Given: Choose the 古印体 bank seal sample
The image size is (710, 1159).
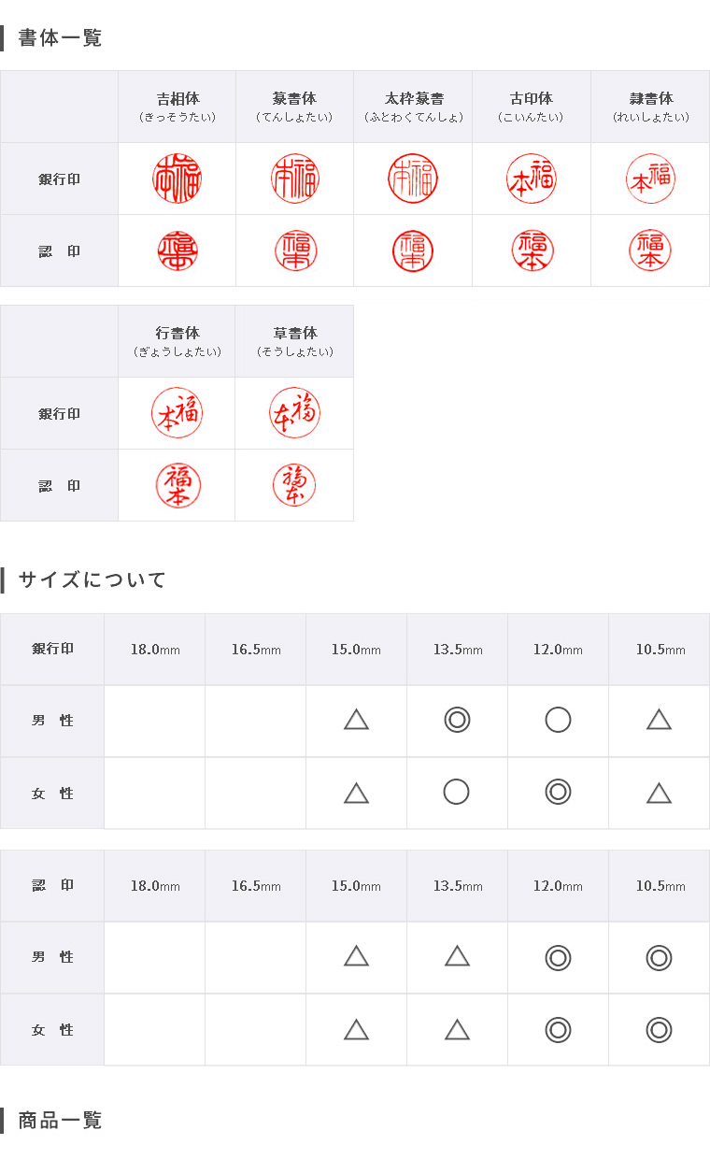Looking at the screenshot, I should (532, 179).
